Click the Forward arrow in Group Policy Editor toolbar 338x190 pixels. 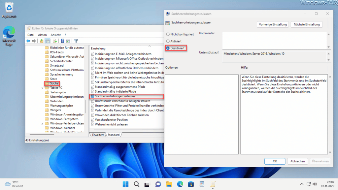click(x=34, y=41)
